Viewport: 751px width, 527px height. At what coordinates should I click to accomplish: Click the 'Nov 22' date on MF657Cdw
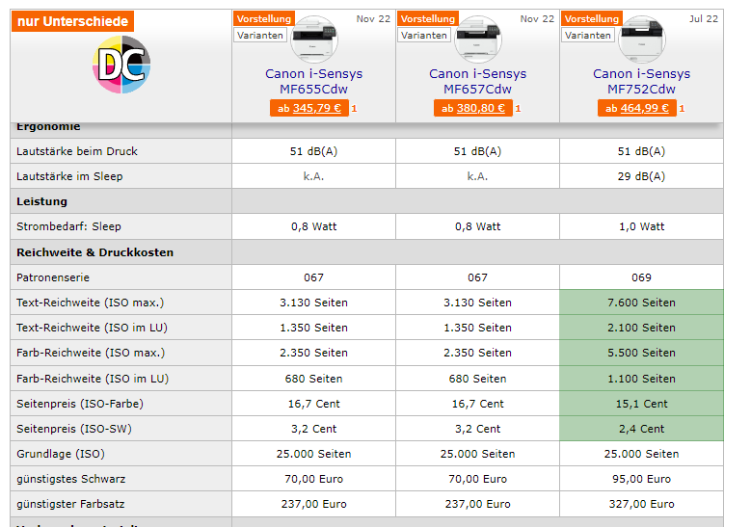(537, 18)
